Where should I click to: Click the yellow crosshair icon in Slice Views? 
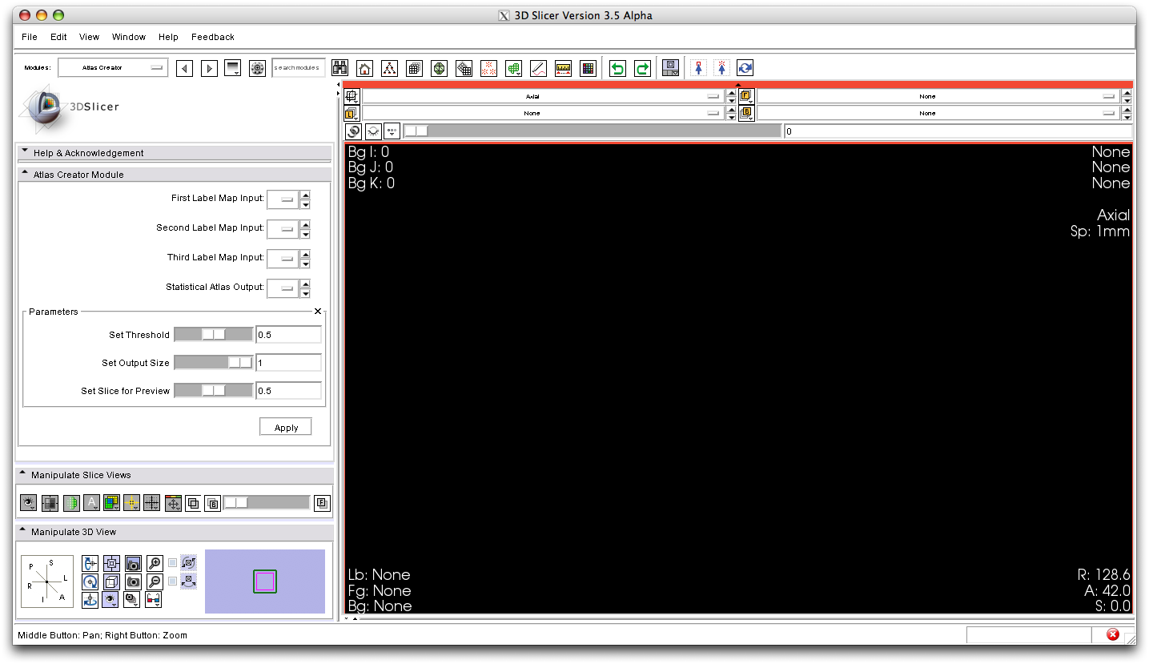point(132,503)
